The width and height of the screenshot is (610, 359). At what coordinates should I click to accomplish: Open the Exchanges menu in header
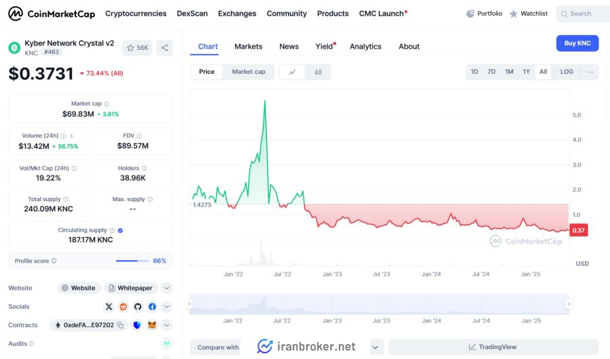237,14
